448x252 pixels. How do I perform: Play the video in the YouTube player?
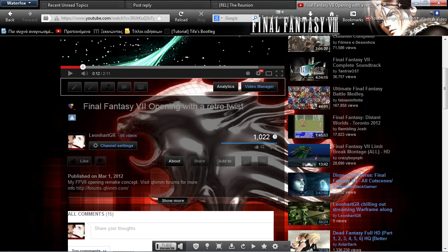[70, 73]
